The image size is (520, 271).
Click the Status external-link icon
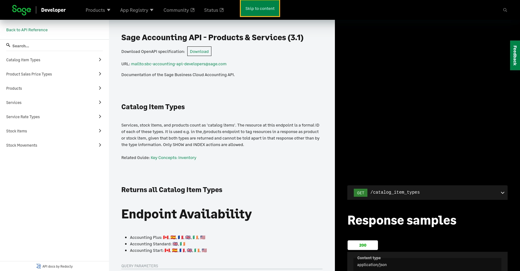tap(222, 10)
